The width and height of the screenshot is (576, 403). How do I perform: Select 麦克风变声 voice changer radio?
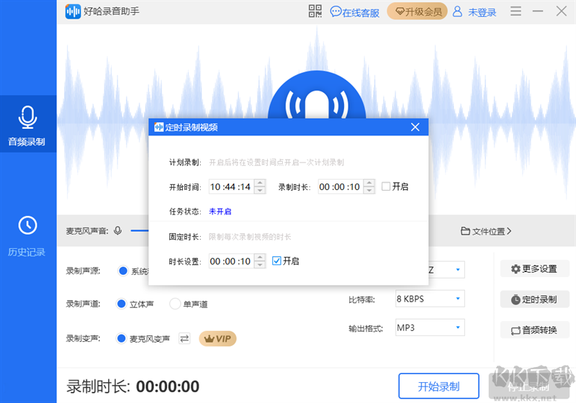pos(121,338)
